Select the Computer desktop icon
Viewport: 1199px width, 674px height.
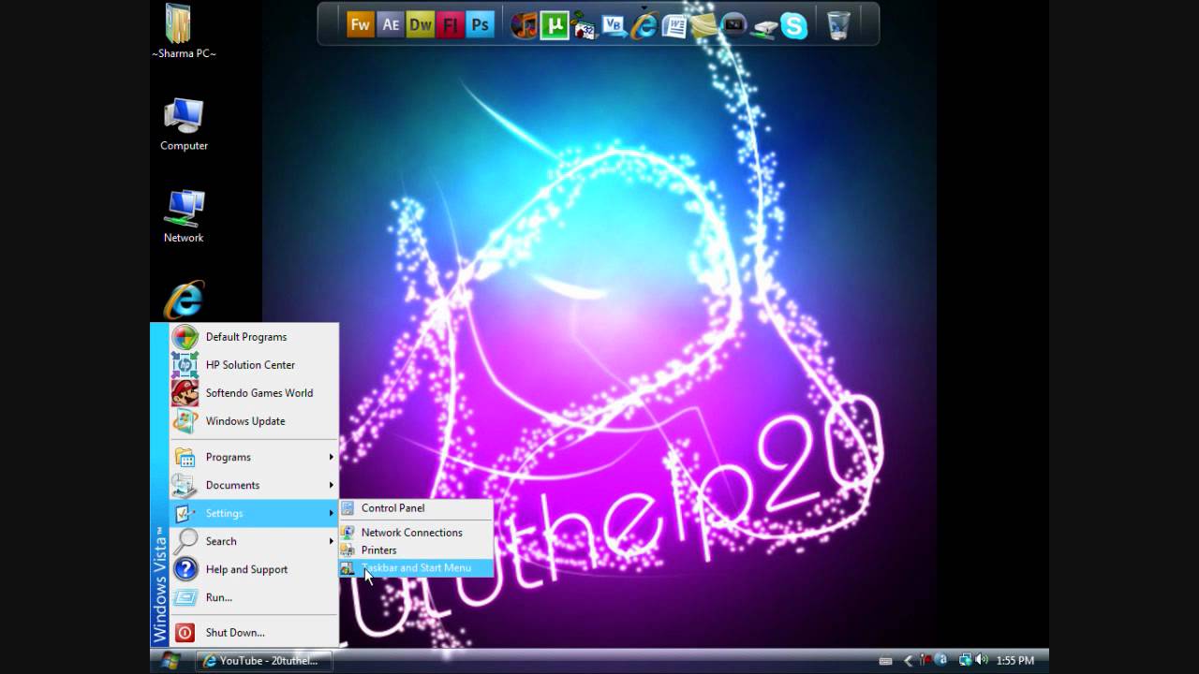pyautogui.click(x=184, y=125)
